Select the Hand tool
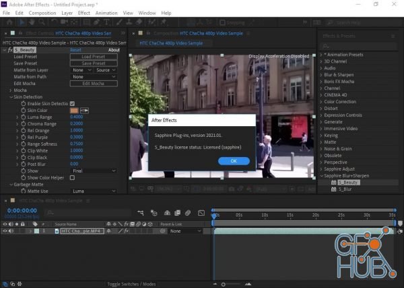The width and height of the screenshot is (404, 288). point(32,22)
